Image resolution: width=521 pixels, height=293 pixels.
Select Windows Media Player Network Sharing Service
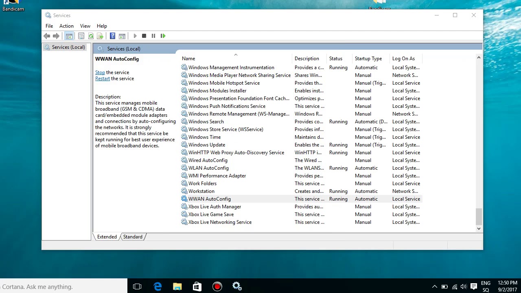pos(301,75)
